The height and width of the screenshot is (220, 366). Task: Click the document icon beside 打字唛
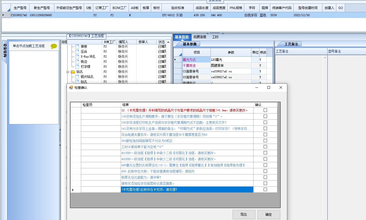pos(77,67)
